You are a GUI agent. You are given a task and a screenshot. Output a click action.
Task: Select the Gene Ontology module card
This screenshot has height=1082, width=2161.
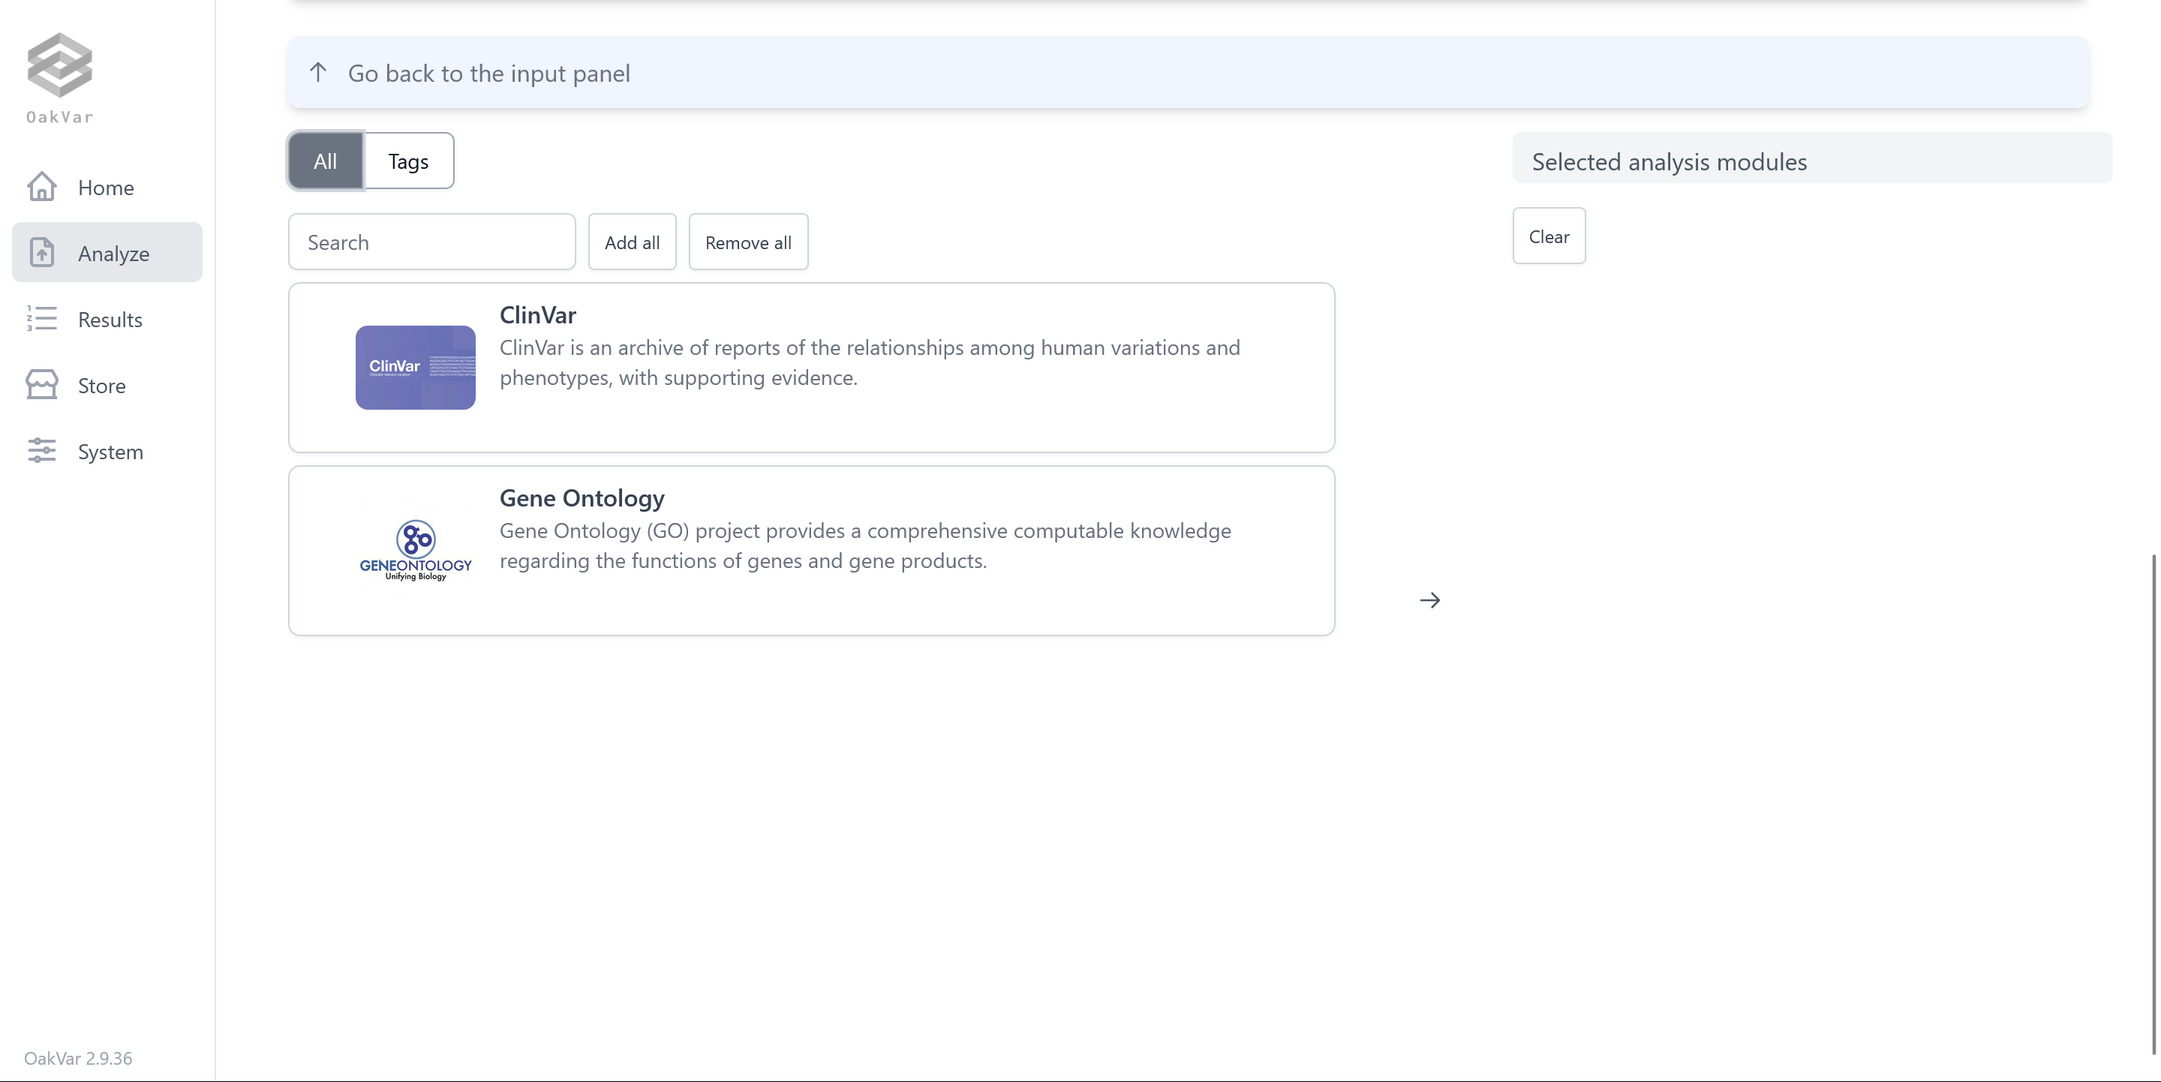[811, 549]
